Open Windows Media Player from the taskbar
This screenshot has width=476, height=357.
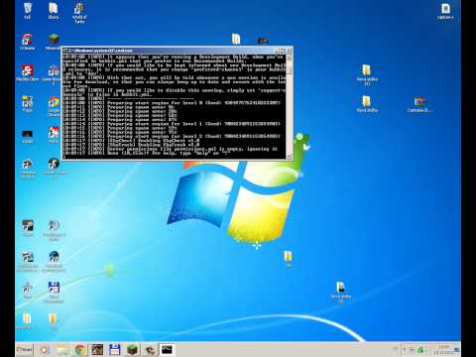coord(45,350)
